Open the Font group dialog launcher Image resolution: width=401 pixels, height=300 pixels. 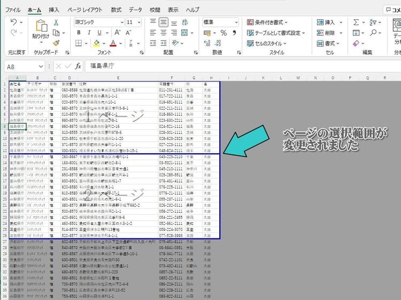pyautogui.click(x=142, y=52)
